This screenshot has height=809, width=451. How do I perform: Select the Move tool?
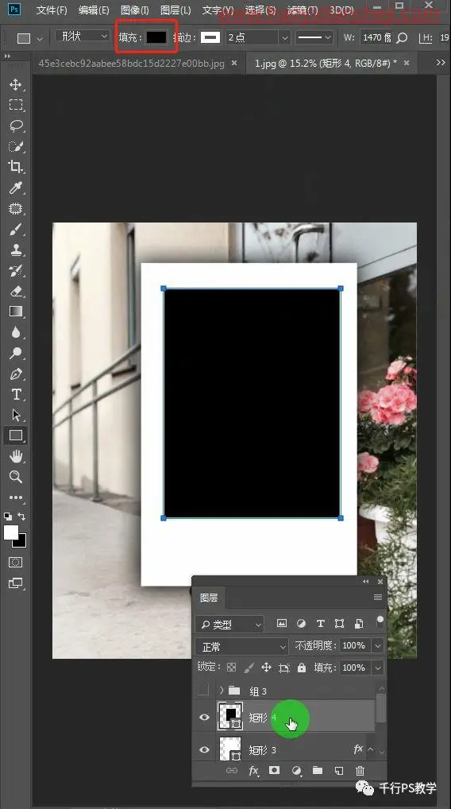[x=16, y=84]
